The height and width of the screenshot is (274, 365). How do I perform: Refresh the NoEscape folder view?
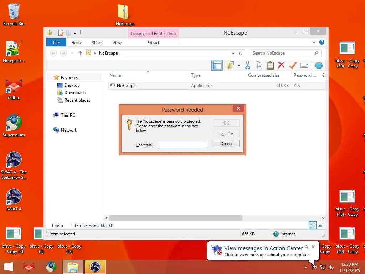tap(241, 54)
